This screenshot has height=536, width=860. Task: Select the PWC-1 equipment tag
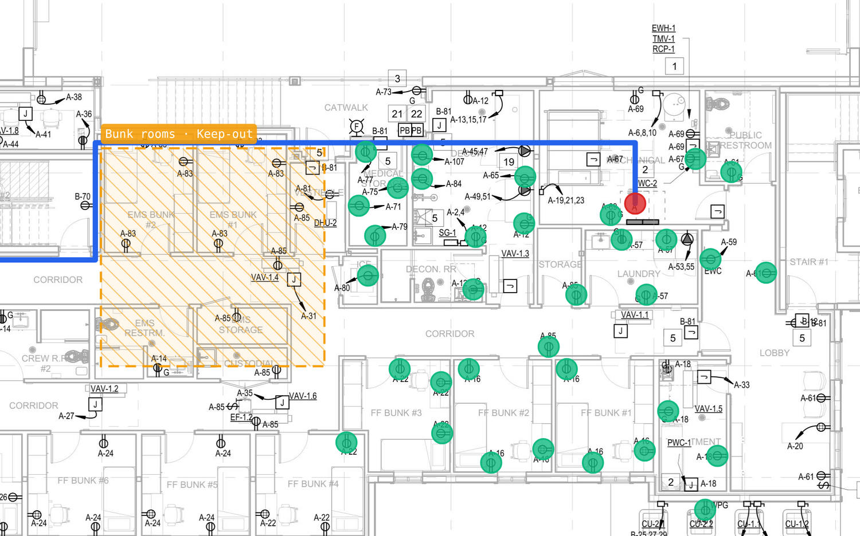tap(679, 443)
